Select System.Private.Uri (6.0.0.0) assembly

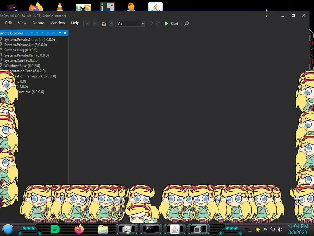(x=25, y=45)
